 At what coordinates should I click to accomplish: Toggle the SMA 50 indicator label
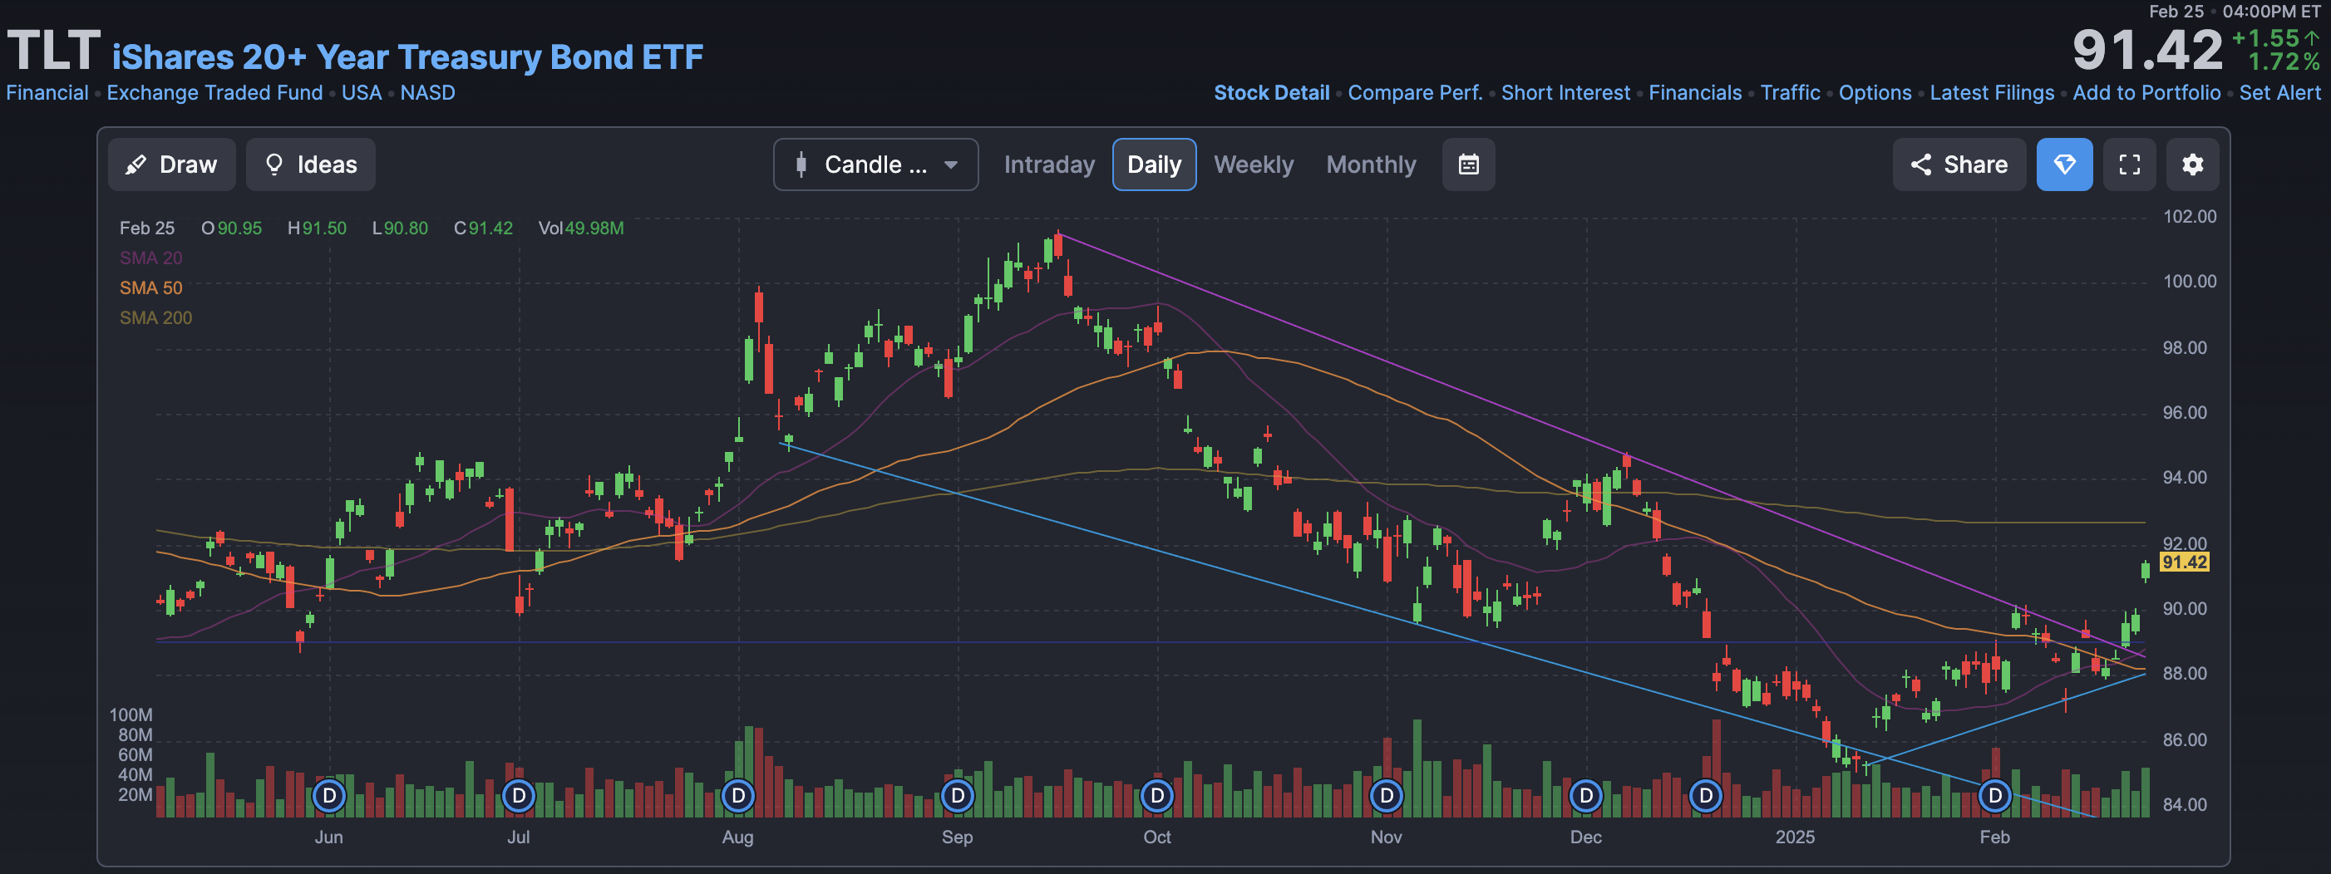(150, 287)
